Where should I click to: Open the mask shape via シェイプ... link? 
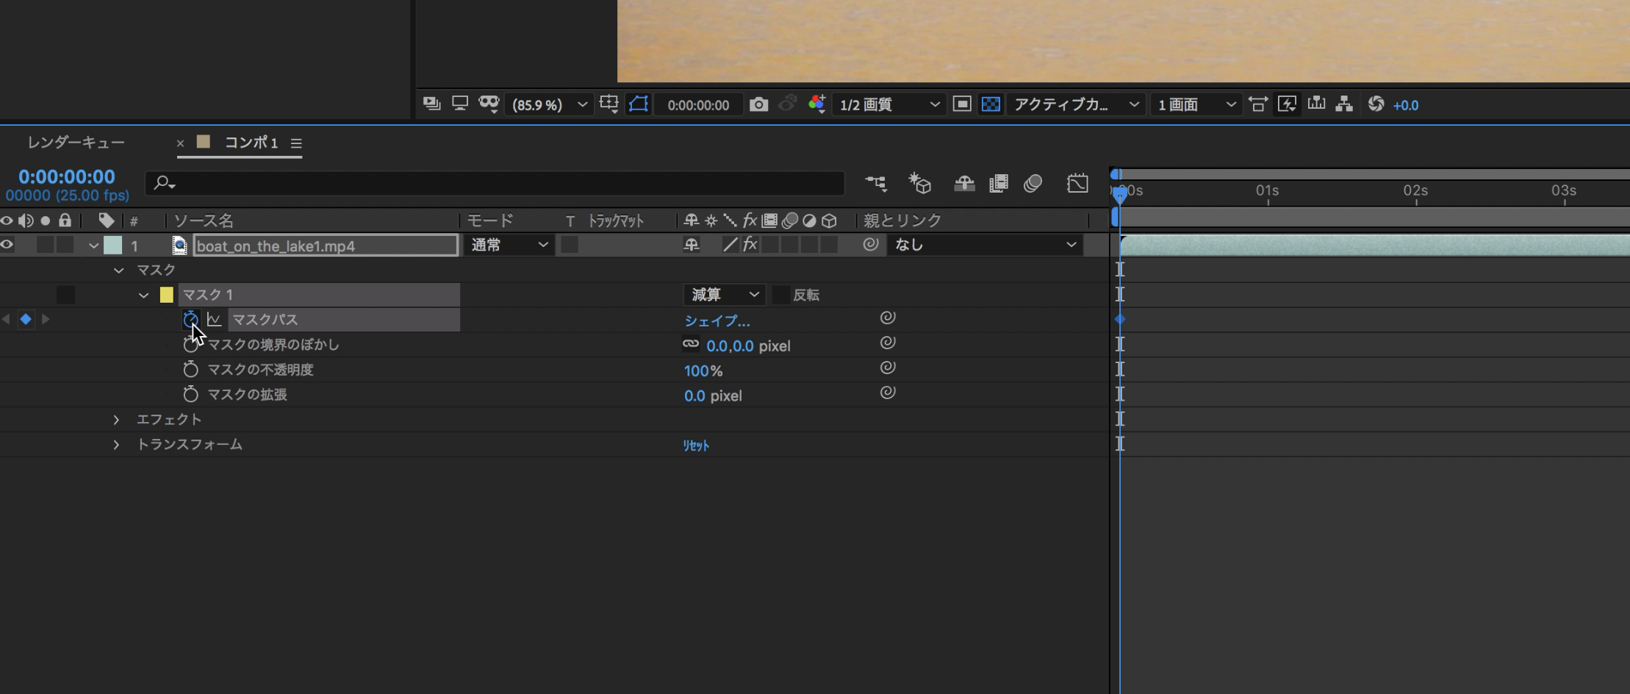tap(717, 321)
